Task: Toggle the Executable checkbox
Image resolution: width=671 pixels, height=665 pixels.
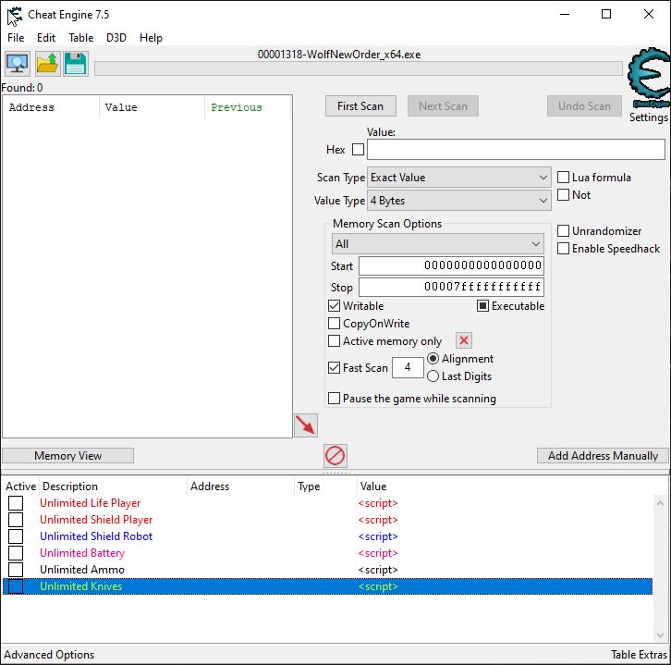Action: pyautogui.click(x=482, y=306)
